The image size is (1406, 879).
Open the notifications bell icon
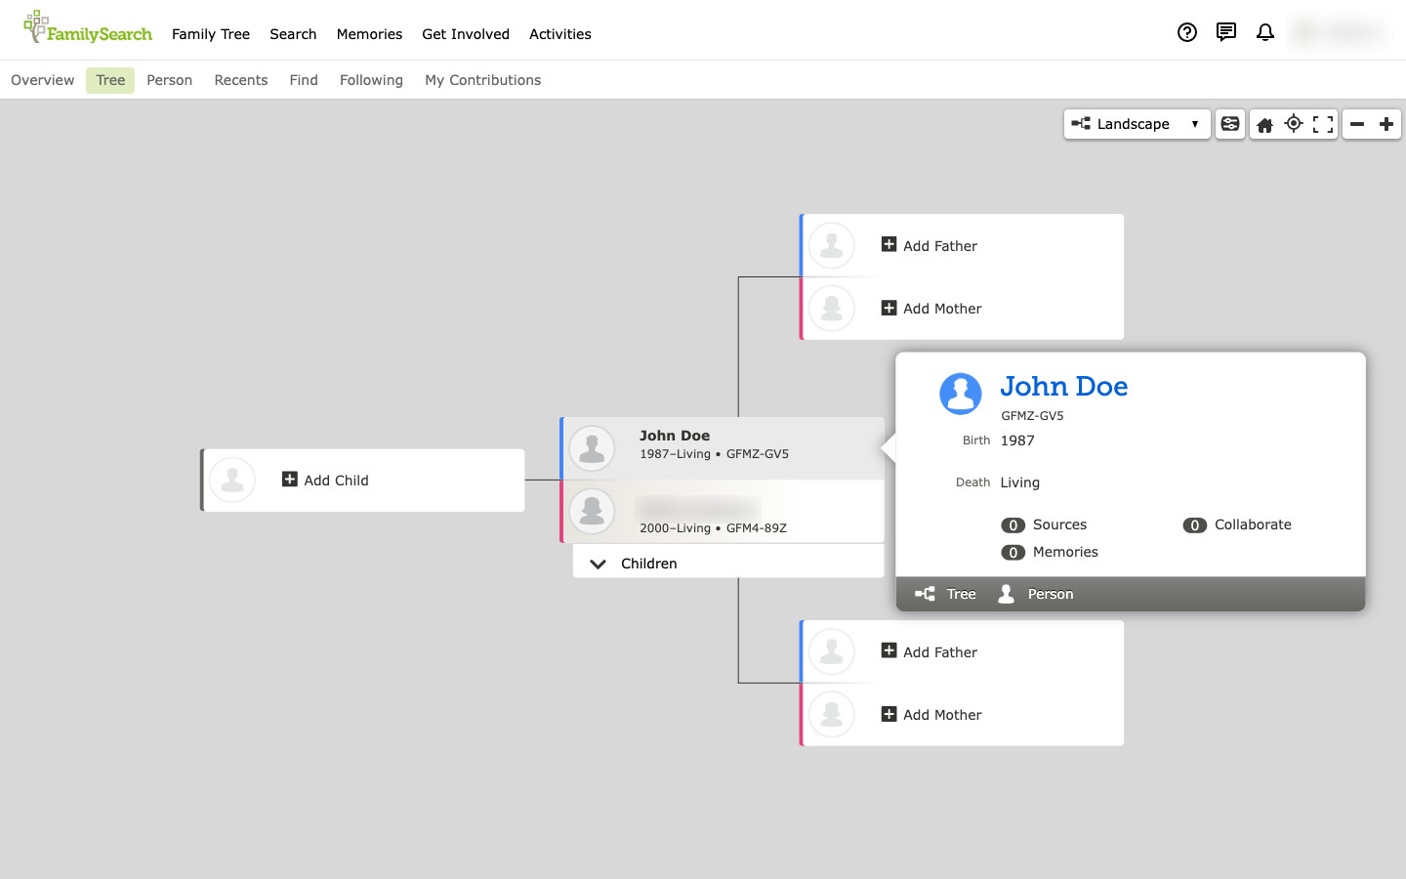[1265, 32]
